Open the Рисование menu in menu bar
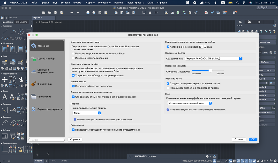The height and width of the screenshot is (163, 278). (104, 3)
